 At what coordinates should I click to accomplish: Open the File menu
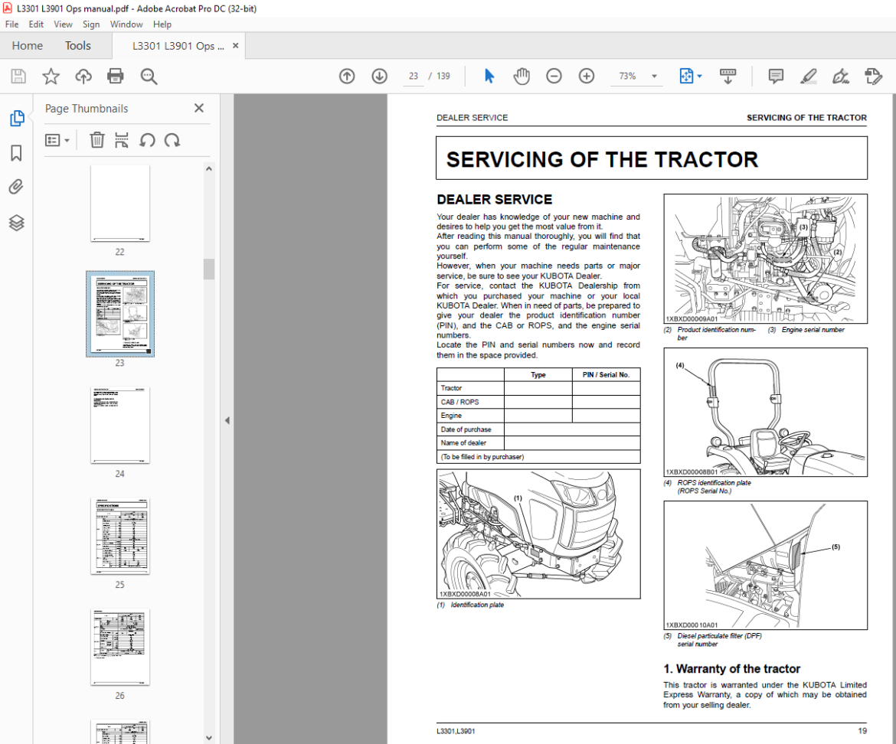point(12,24)
